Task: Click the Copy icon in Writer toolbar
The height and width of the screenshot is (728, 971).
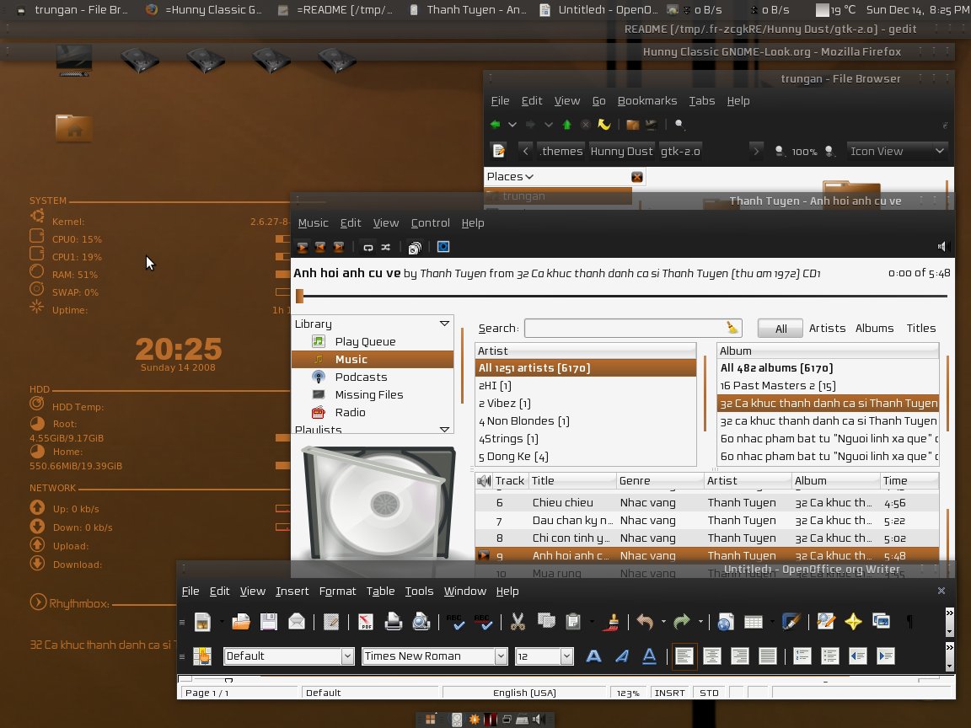Action: point(546,620)
